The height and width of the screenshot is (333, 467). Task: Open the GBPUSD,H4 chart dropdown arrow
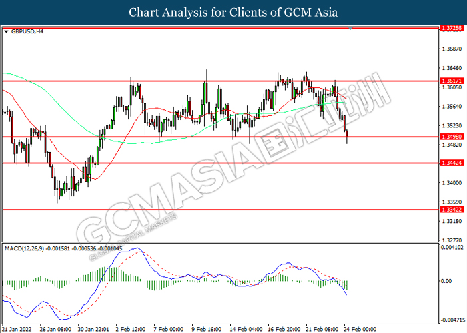point(7,31)
